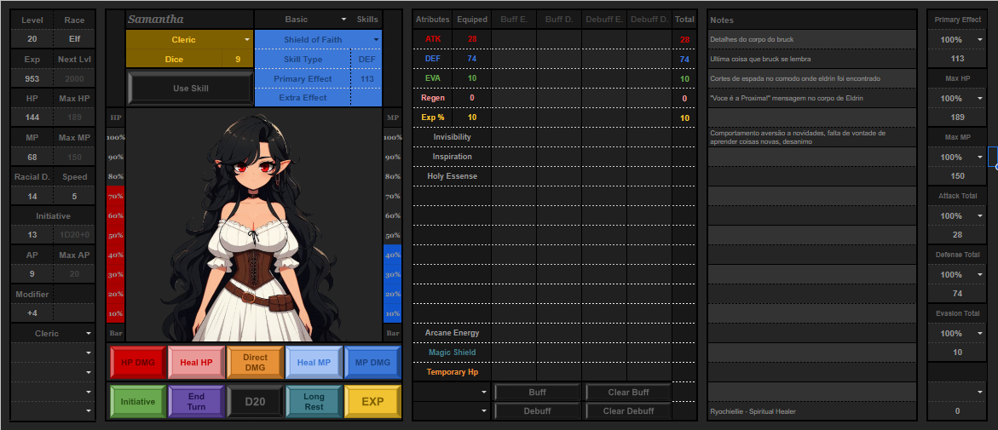Click the End Turn button
The image size is (998, 430).
pyautogui.click(x=197, y=401)
